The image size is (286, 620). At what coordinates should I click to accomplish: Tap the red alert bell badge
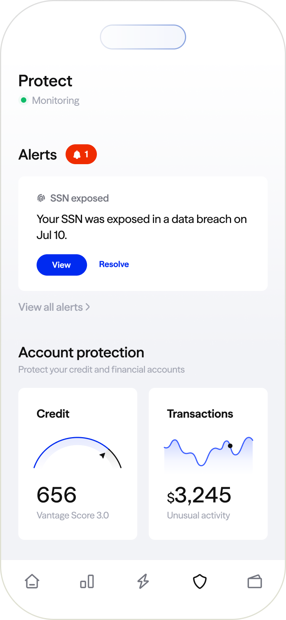pyautogui.click(x=81, y=154)
